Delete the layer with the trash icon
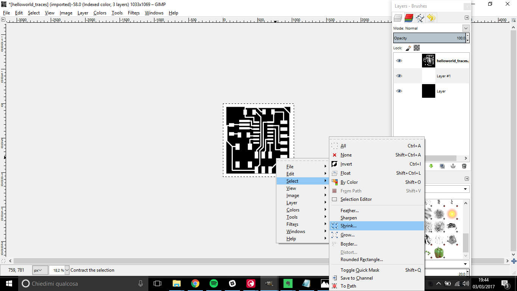 pyautogui.click(x=464, y=166)
